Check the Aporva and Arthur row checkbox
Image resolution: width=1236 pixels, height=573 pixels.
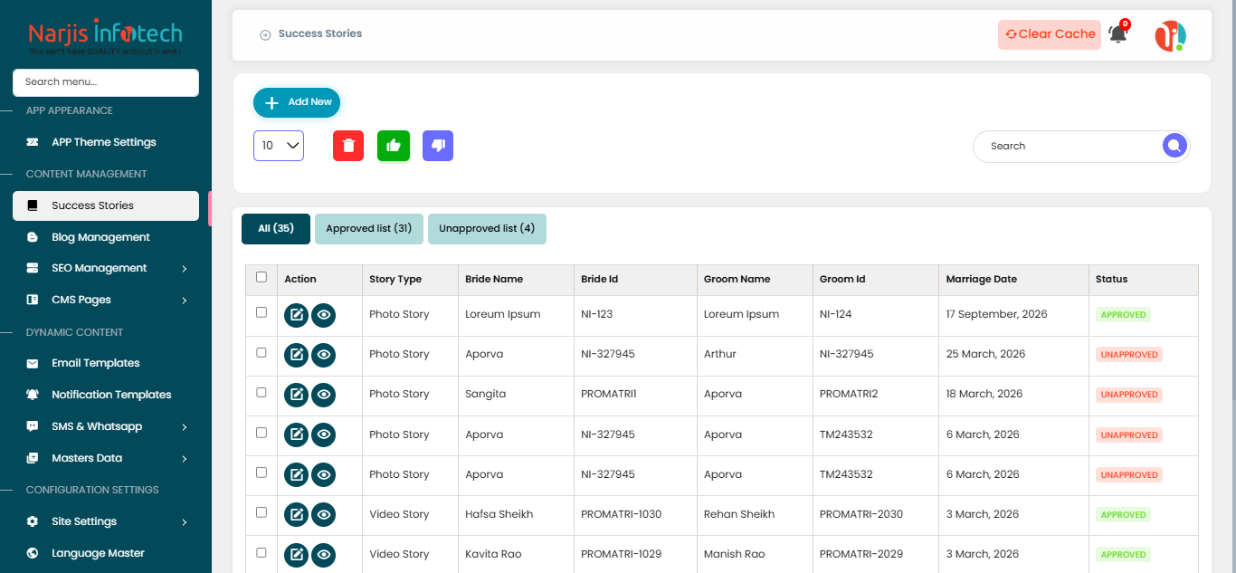tap(261, 352)
